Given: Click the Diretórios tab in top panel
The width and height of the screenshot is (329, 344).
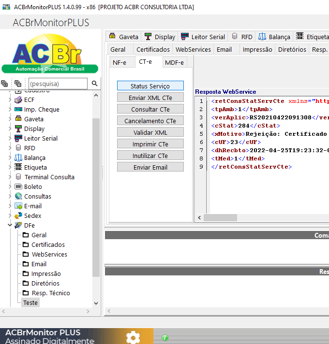Looking at the screenshot, I should [292, 50].
